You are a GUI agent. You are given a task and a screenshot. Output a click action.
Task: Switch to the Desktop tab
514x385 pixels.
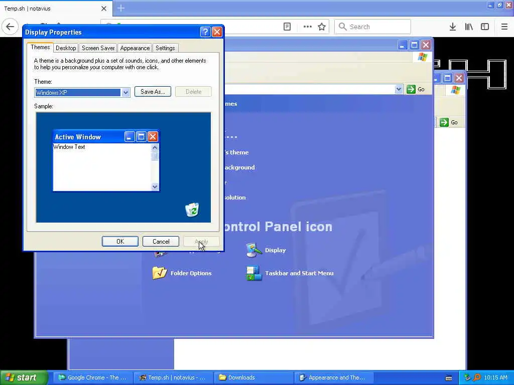point(66,48)
